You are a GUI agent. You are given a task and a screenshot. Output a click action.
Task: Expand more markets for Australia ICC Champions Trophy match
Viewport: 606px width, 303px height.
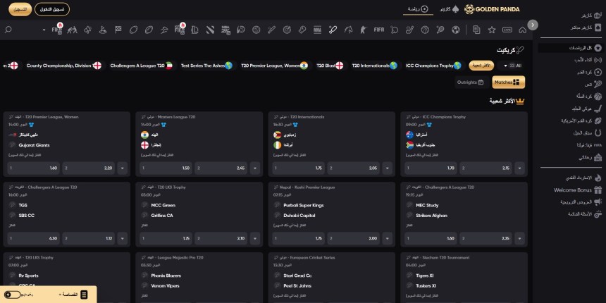[x=519, y=168]
